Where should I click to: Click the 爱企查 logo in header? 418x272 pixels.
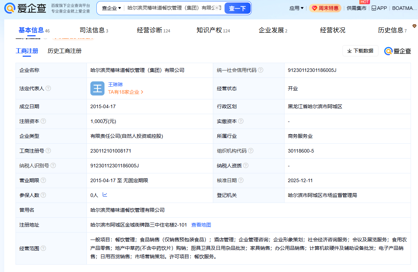point(25,8)
